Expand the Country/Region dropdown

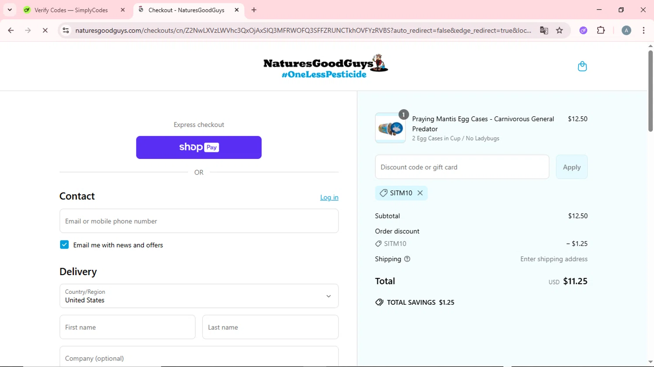coord(199,296)
